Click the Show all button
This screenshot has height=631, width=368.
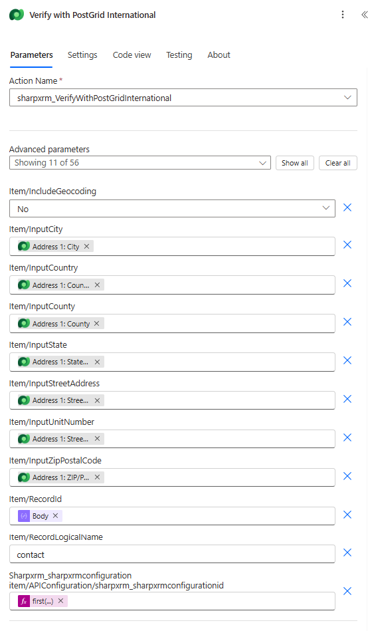[x=295, y=163]
